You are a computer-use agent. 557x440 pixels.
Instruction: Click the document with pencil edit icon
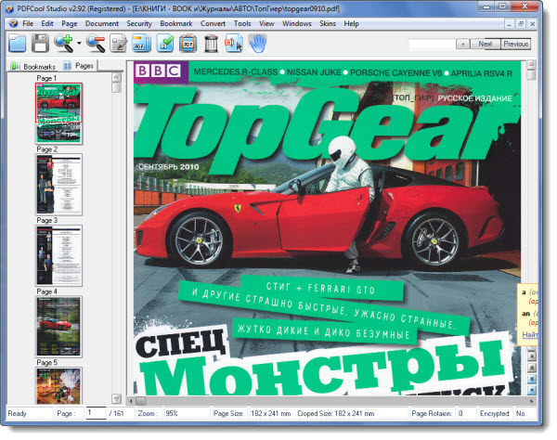[118, 43]
